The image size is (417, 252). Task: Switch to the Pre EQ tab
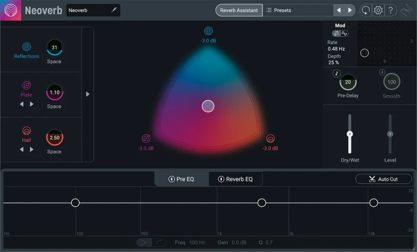182,178
